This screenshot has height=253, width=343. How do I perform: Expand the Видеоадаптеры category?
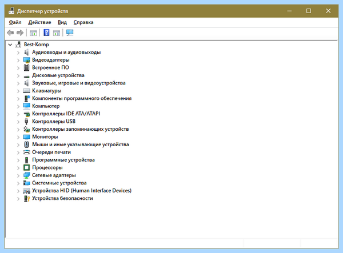tap(18, 60)
